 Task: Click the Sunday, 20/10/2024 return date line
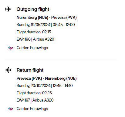[45, 86]
